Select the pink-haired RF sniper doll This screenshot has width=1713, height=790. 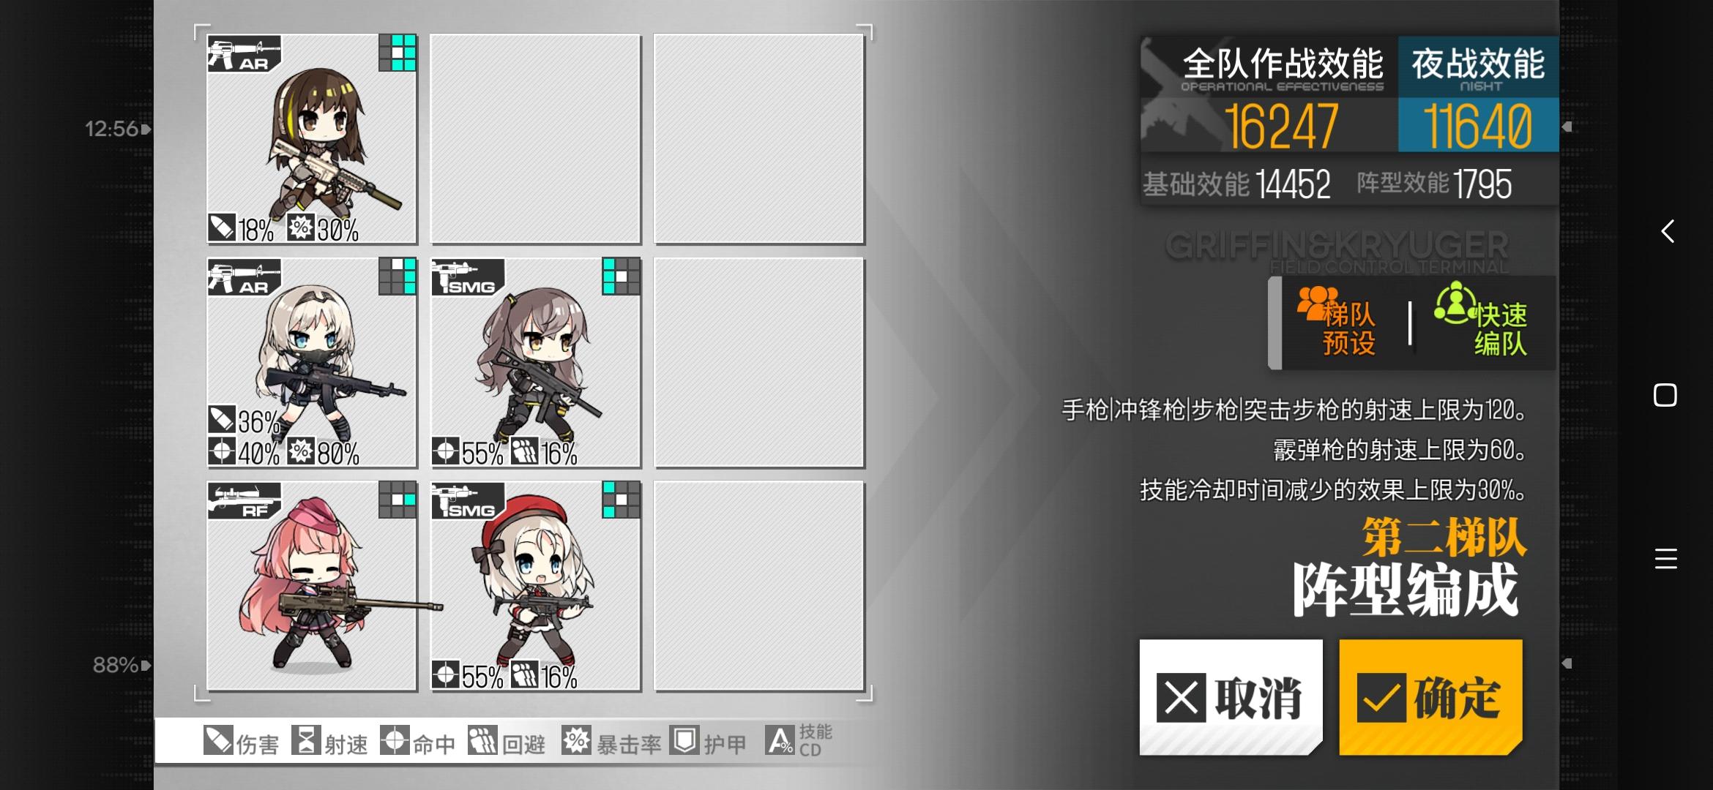tap(312, 586)
